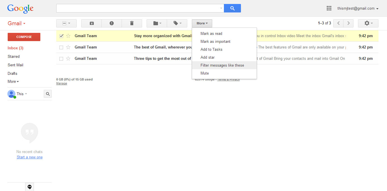Collapse the More actions dropdown button
The width and height of the screenshot is (387, 191).
tap(202, 23)
